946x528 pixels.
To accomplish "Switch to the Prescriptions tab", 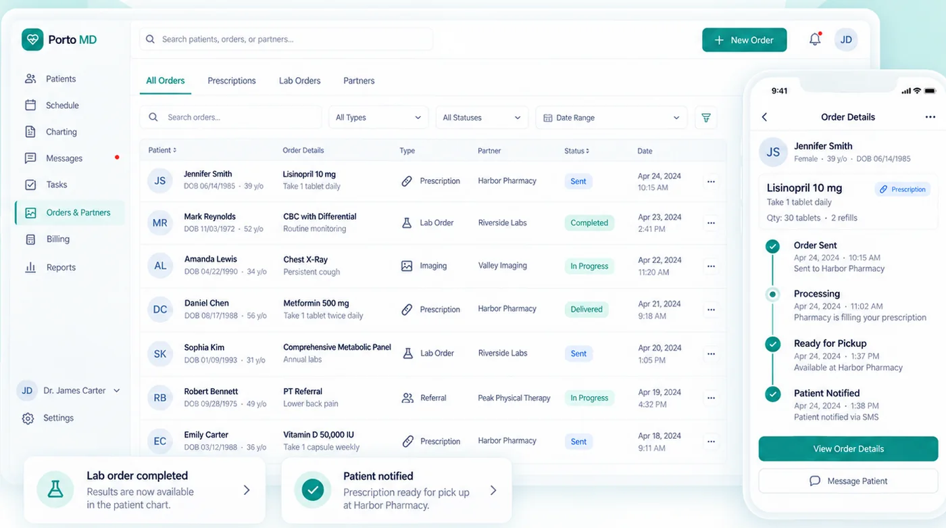I will [x=232, y=80].
